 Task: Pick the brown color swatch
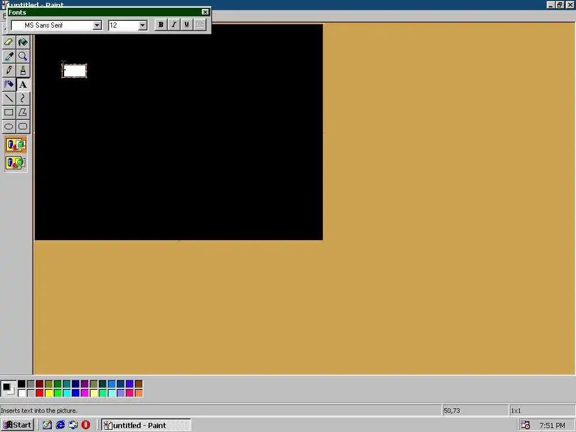point(138,384)
